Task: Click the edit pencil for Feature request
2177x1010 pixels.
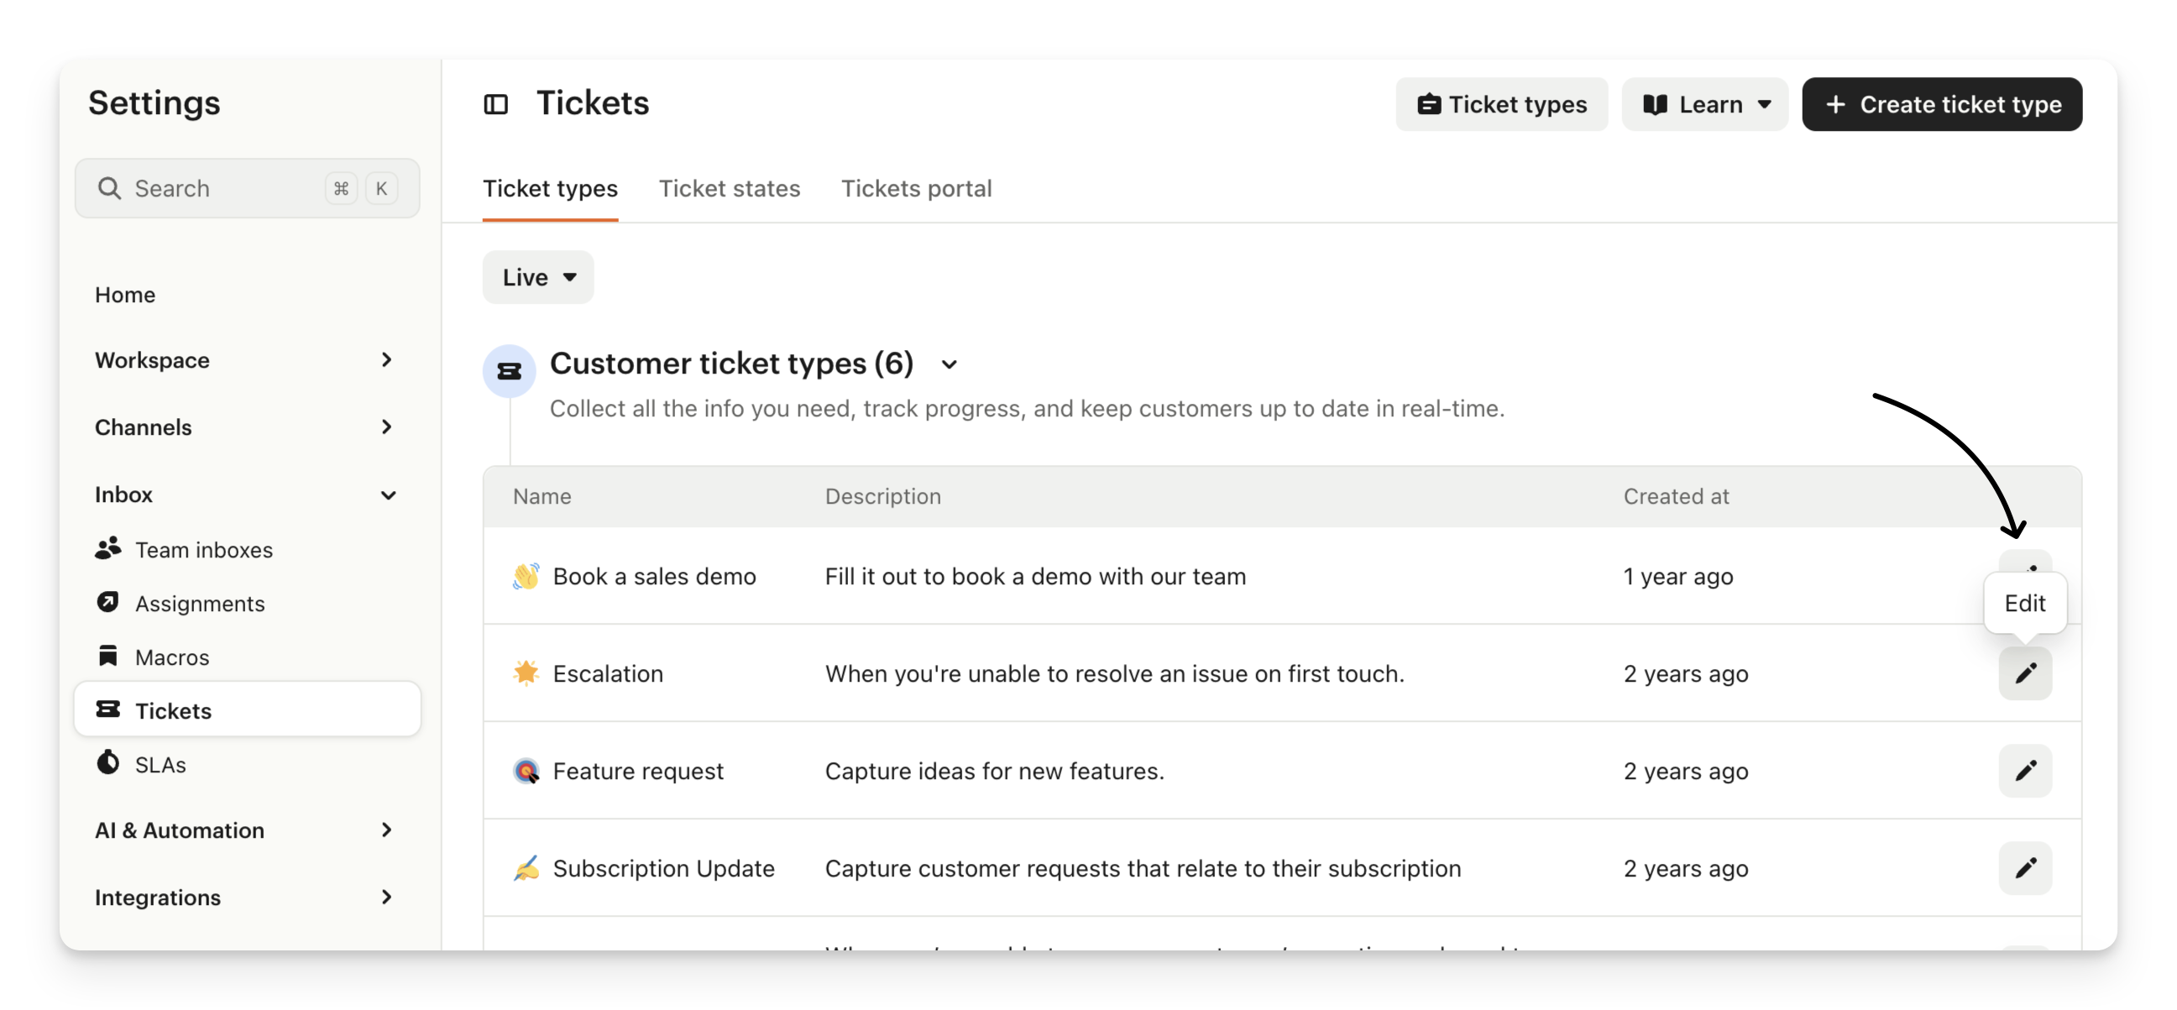Action: 2024,770
